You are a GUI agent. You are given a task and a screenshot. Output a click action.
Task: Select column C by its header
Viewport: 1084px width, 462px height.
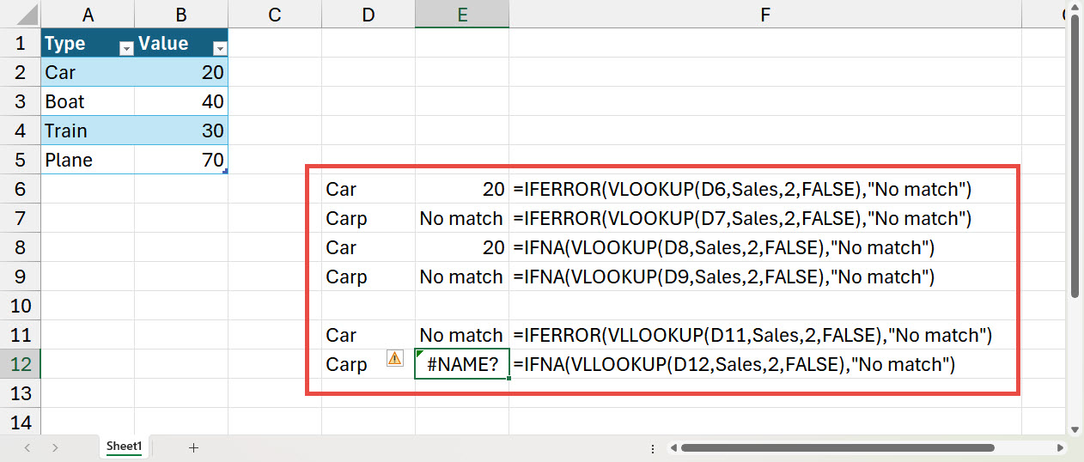pyautogui.click(x=274, y=14)
